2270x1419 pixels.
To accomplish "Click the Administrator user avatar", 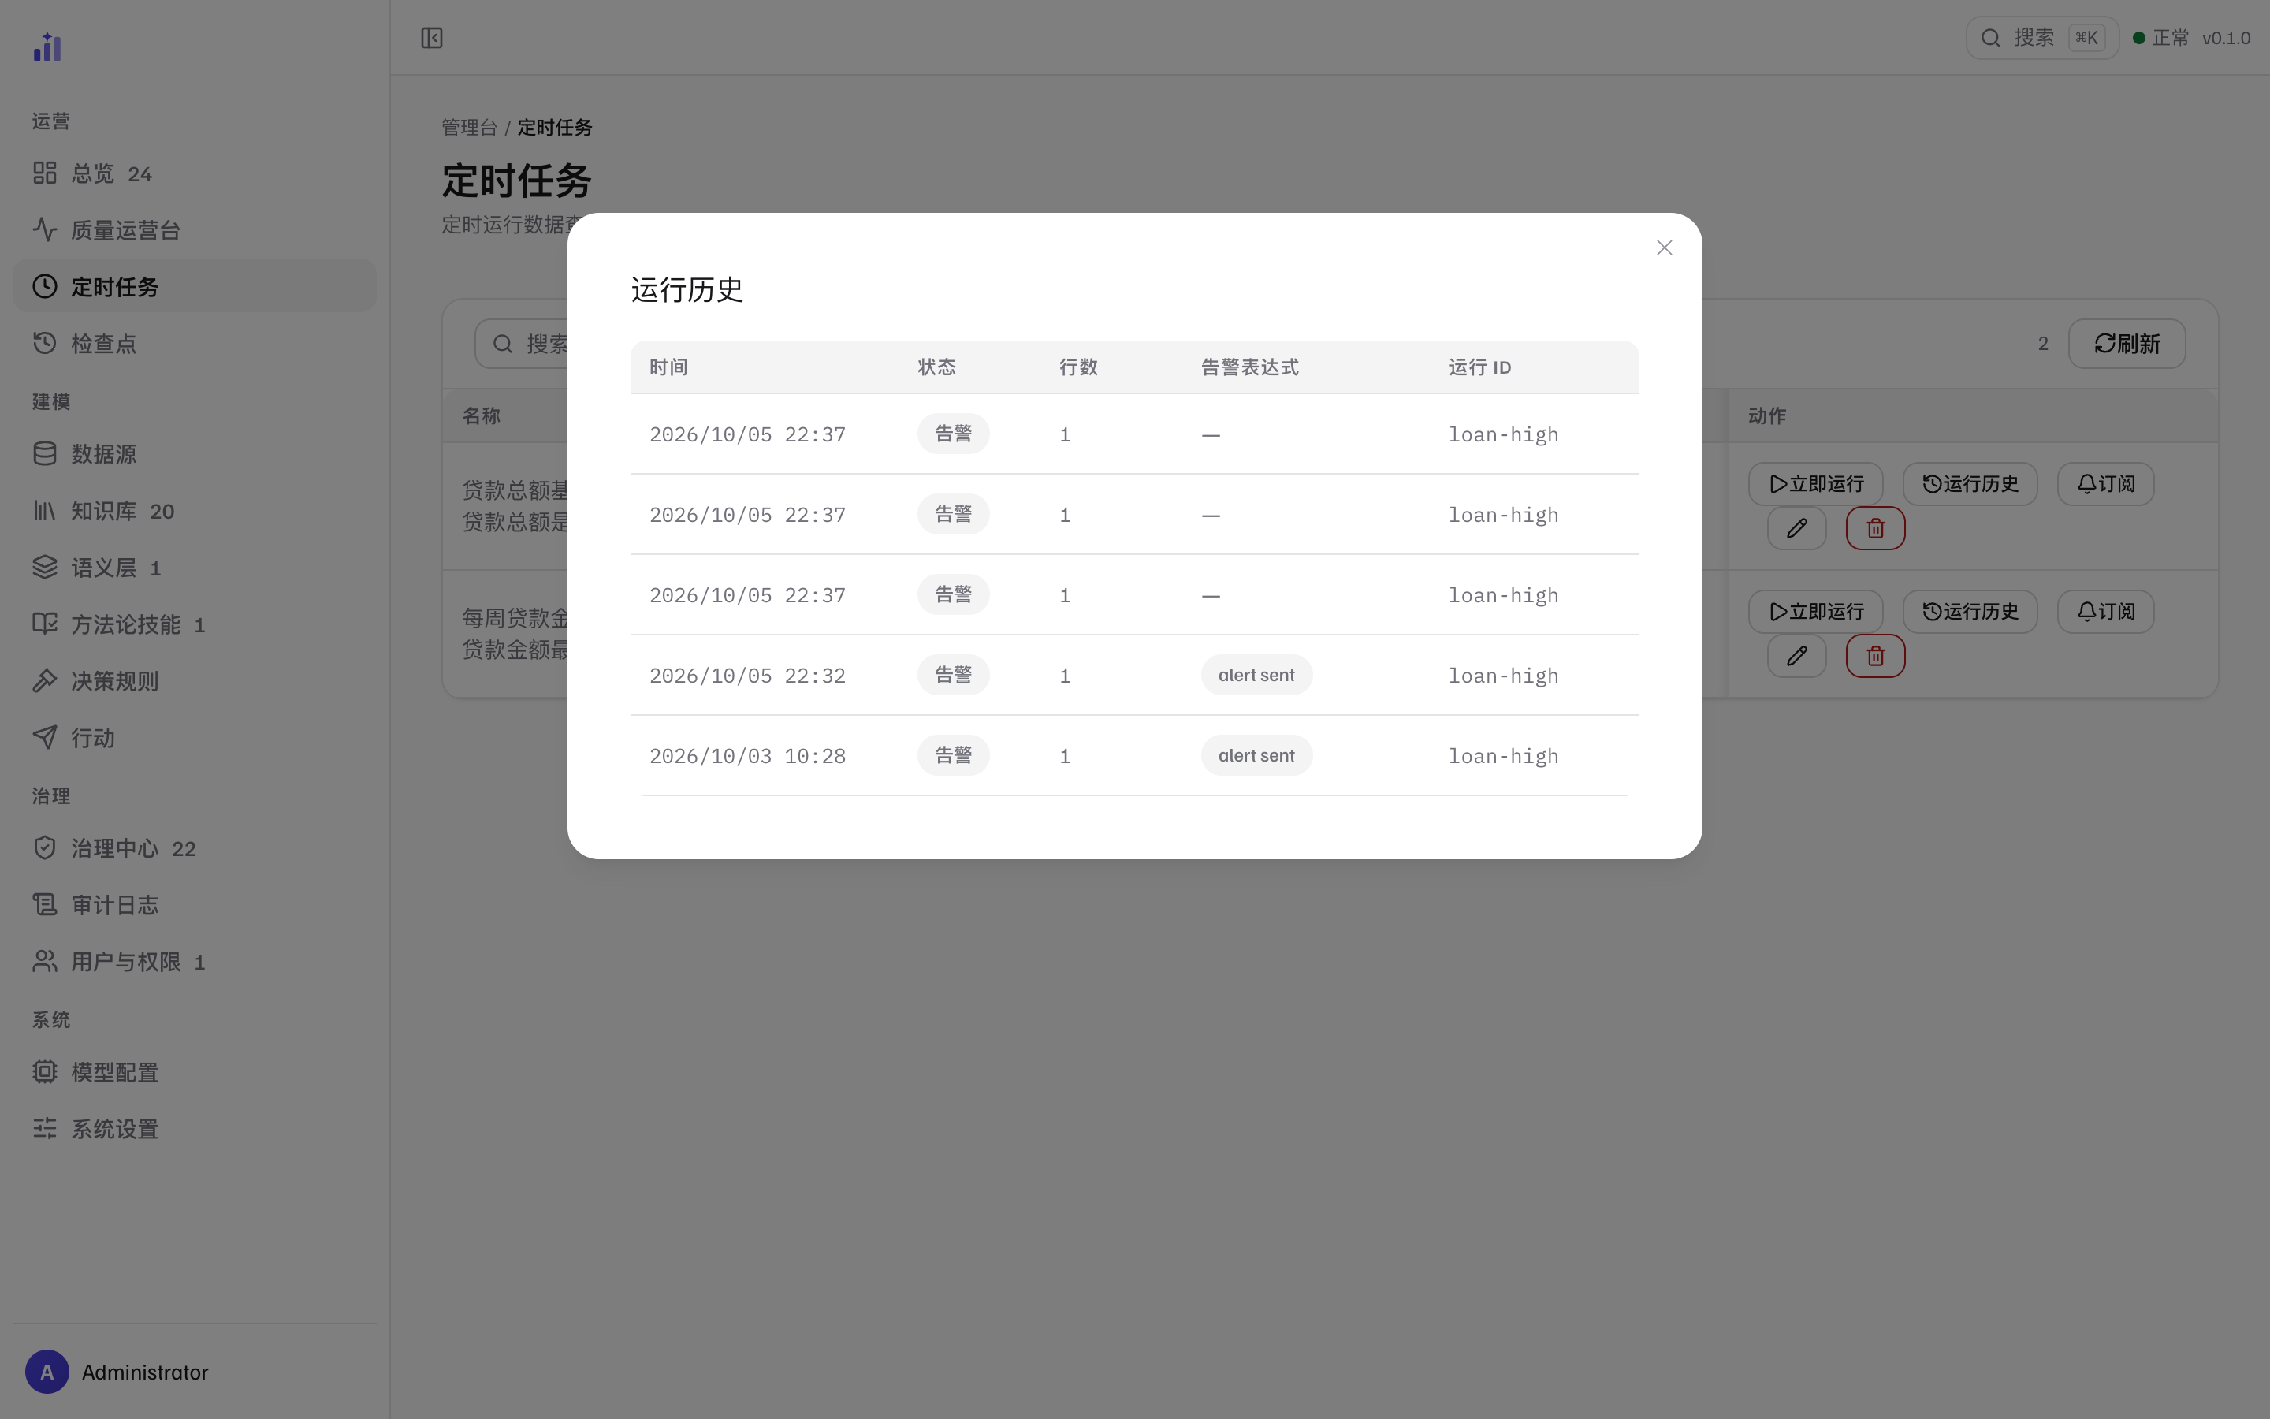I will (47, 1372).
